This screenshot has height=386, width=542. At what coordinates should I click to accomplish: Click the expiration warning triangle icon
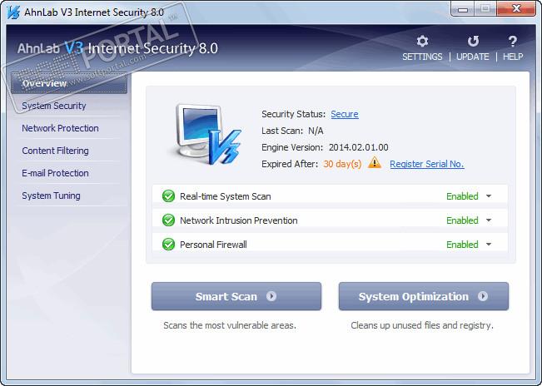pyautogui.click(x=375, y=162)
